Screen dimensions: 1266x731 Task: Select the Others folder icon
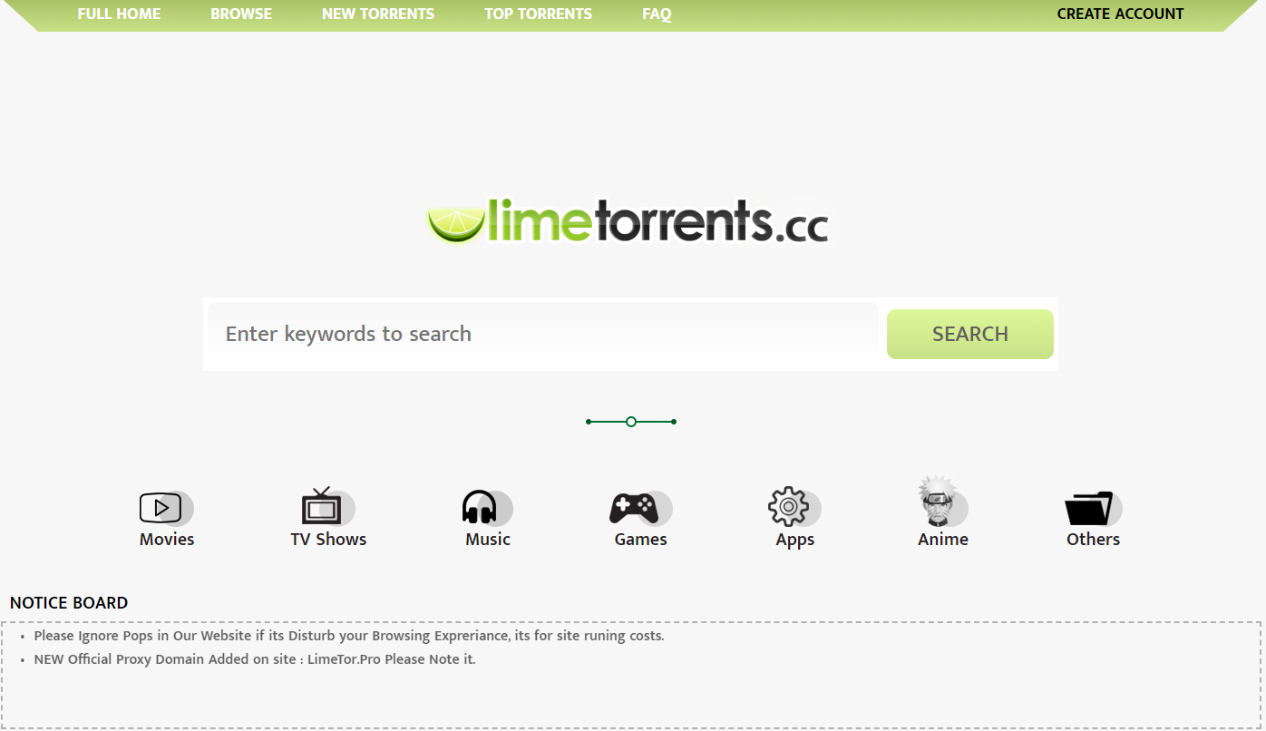point(1088,508)
